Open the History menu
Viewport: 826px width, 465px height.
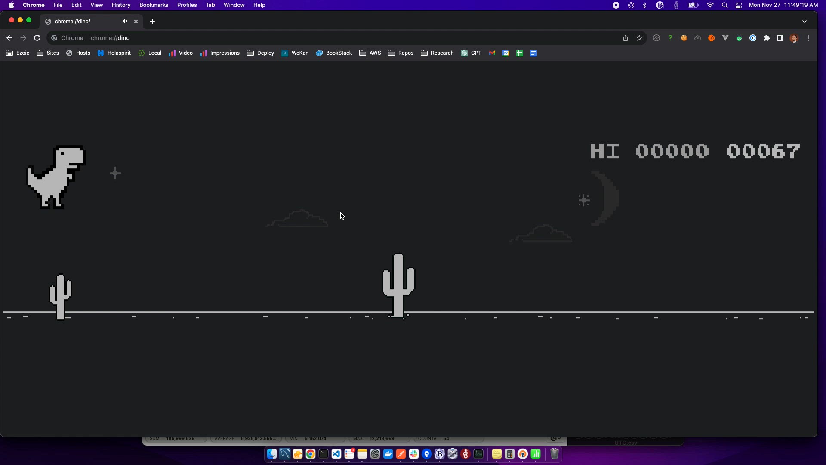(121, 5)
